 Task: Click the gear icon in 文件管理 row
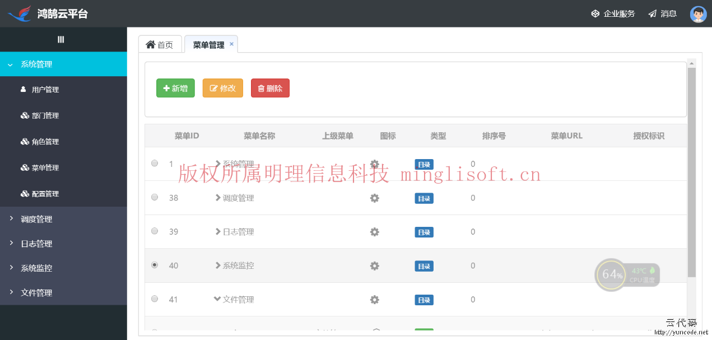click(x=375, y=300)
